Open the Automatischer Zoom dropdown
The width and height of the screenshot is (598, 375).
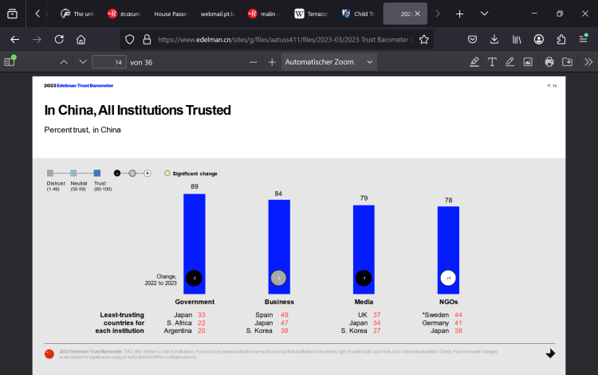tap(329, 62)
